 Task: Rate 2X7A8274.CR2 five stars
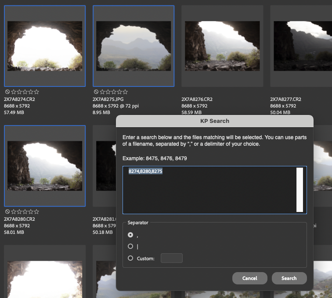point(36,92)
